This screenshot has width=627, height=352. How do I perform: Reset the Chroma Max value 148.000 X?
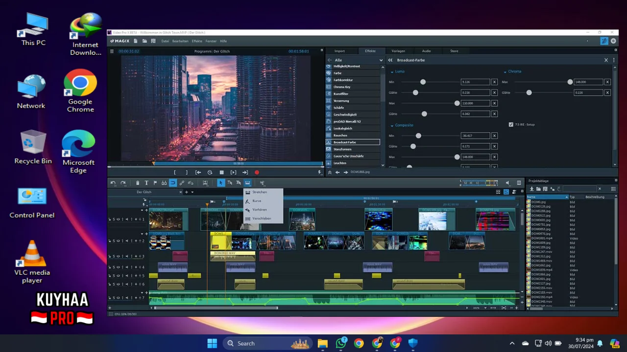pyautogui.click(x=607, y=82)
